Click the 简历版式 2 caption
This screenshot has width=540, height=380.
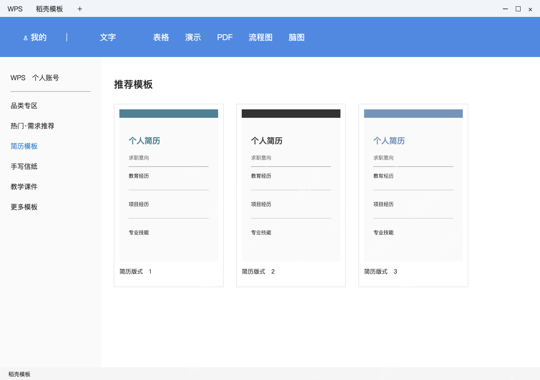tap(258, 271)
